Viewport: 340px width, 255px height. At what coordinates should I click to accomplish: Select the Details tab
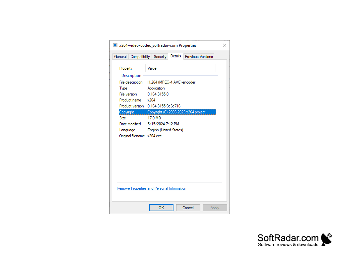point(175,56)
